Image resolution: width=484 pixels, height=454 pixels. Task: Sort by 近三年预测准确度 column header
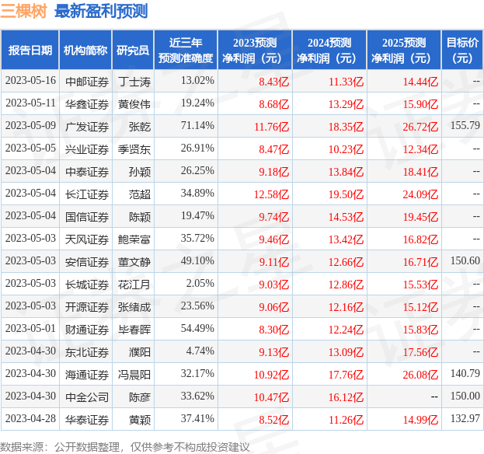(185, 51)
